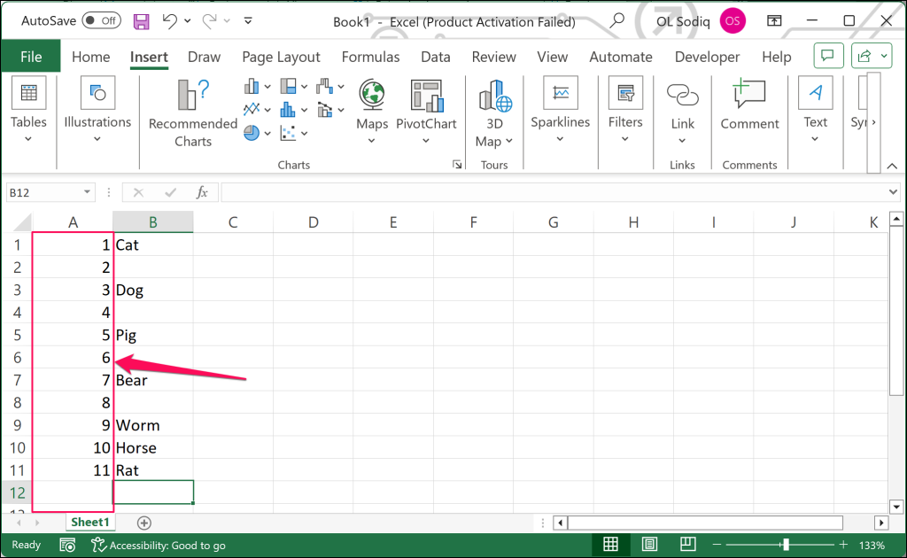Switch to the Data tab
The height and width of the screenshot is (558, 907).
[436, 57]
